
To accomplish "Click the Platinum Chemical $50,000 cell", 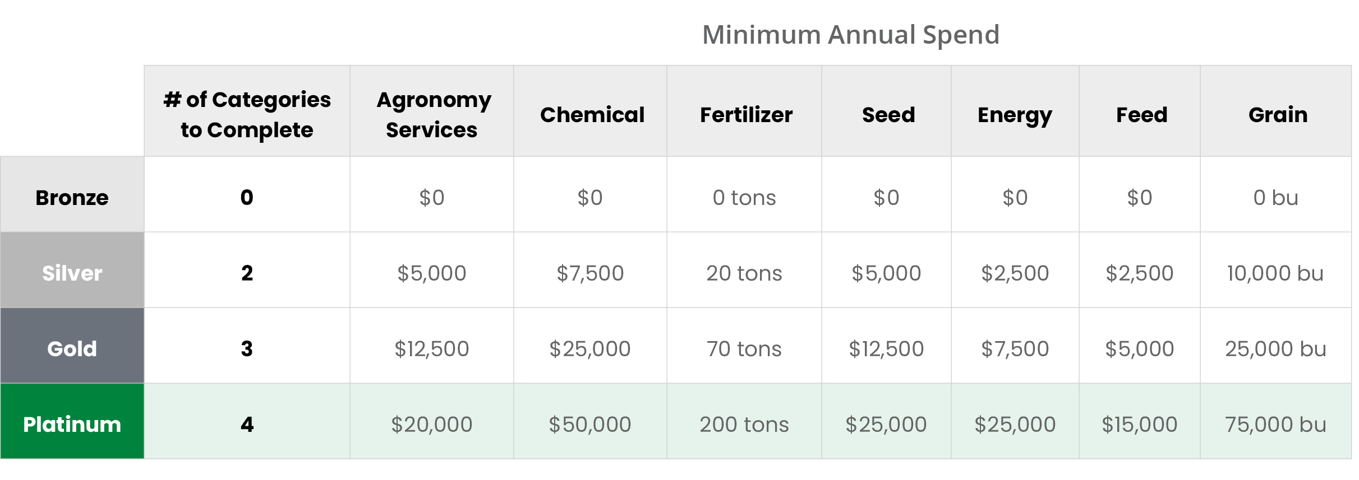I will (590, 425).
